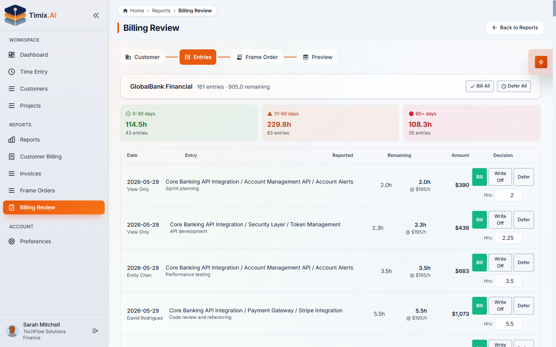
Task: Click the orange lightning quick action button
Action: coord(541,62)
